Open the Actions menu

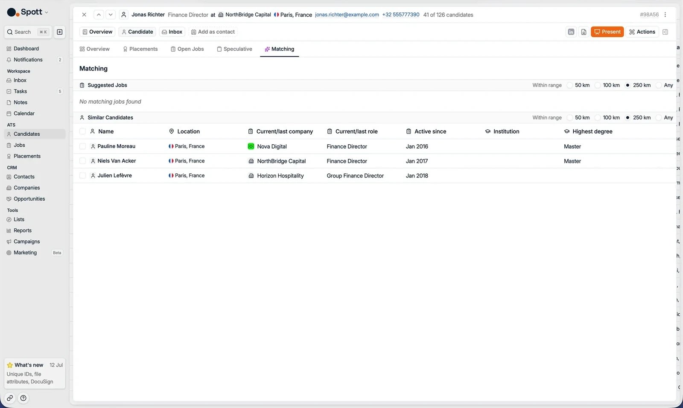click(642, 32)
